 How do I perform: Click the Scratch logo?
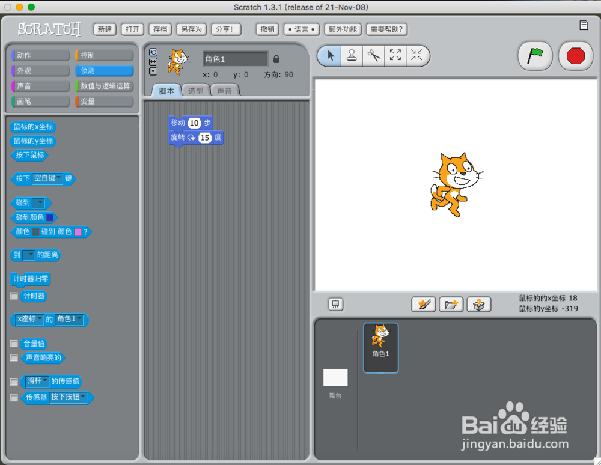click(x=49, y=29)
